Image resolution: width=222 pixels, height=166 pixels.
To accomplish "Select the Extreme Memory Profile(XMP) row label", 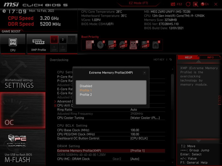I will click(79, 150).
